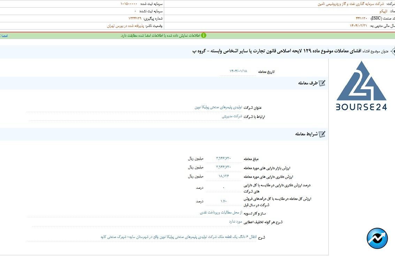The width and height of the screenshot is (395, 256).
Task: Click the طرف معامله section header
Action: (x=308, y=83)
